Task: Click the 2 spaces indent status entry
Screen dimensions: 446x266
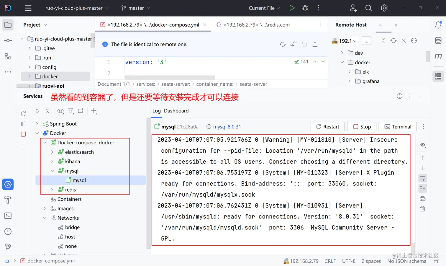Action: [x=371, y=261]
